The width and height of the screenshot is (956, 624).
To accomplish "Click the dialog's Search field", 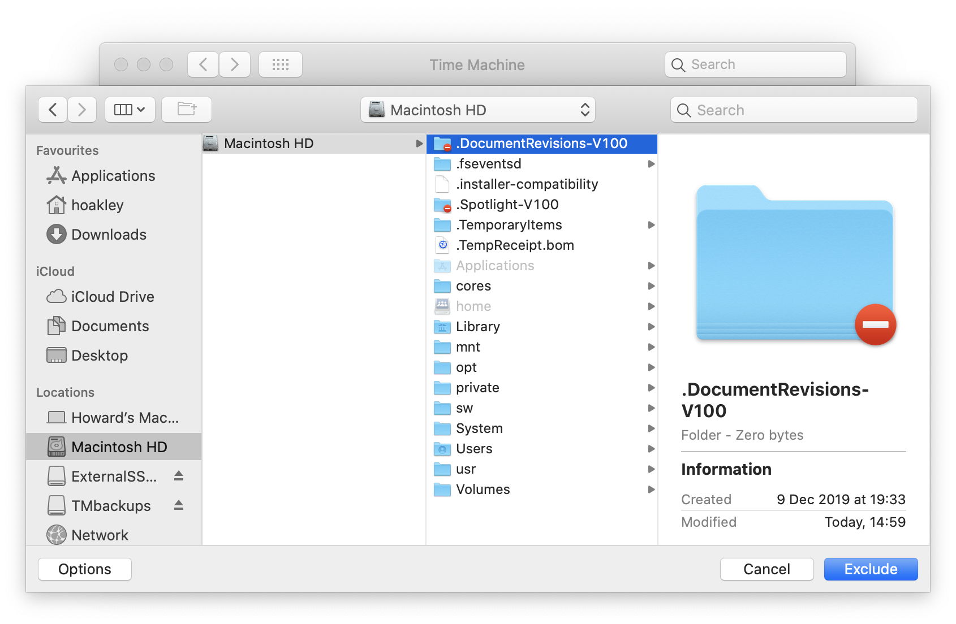I will [x=794, y=110].
